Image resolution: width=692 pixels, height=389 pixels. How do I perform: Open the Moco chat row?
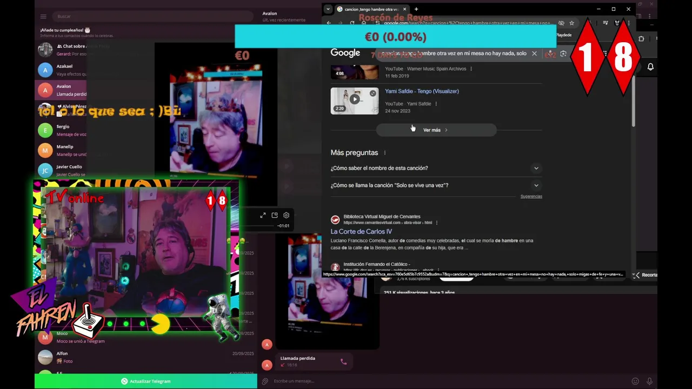pos(146,337)
